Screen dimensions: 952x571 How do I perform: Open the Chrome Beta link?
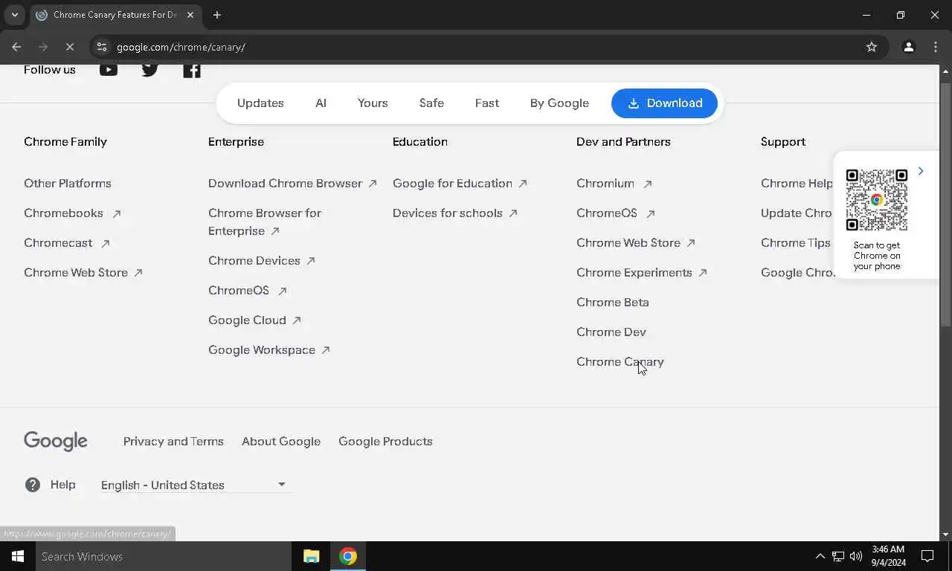(x=613, y=303)
